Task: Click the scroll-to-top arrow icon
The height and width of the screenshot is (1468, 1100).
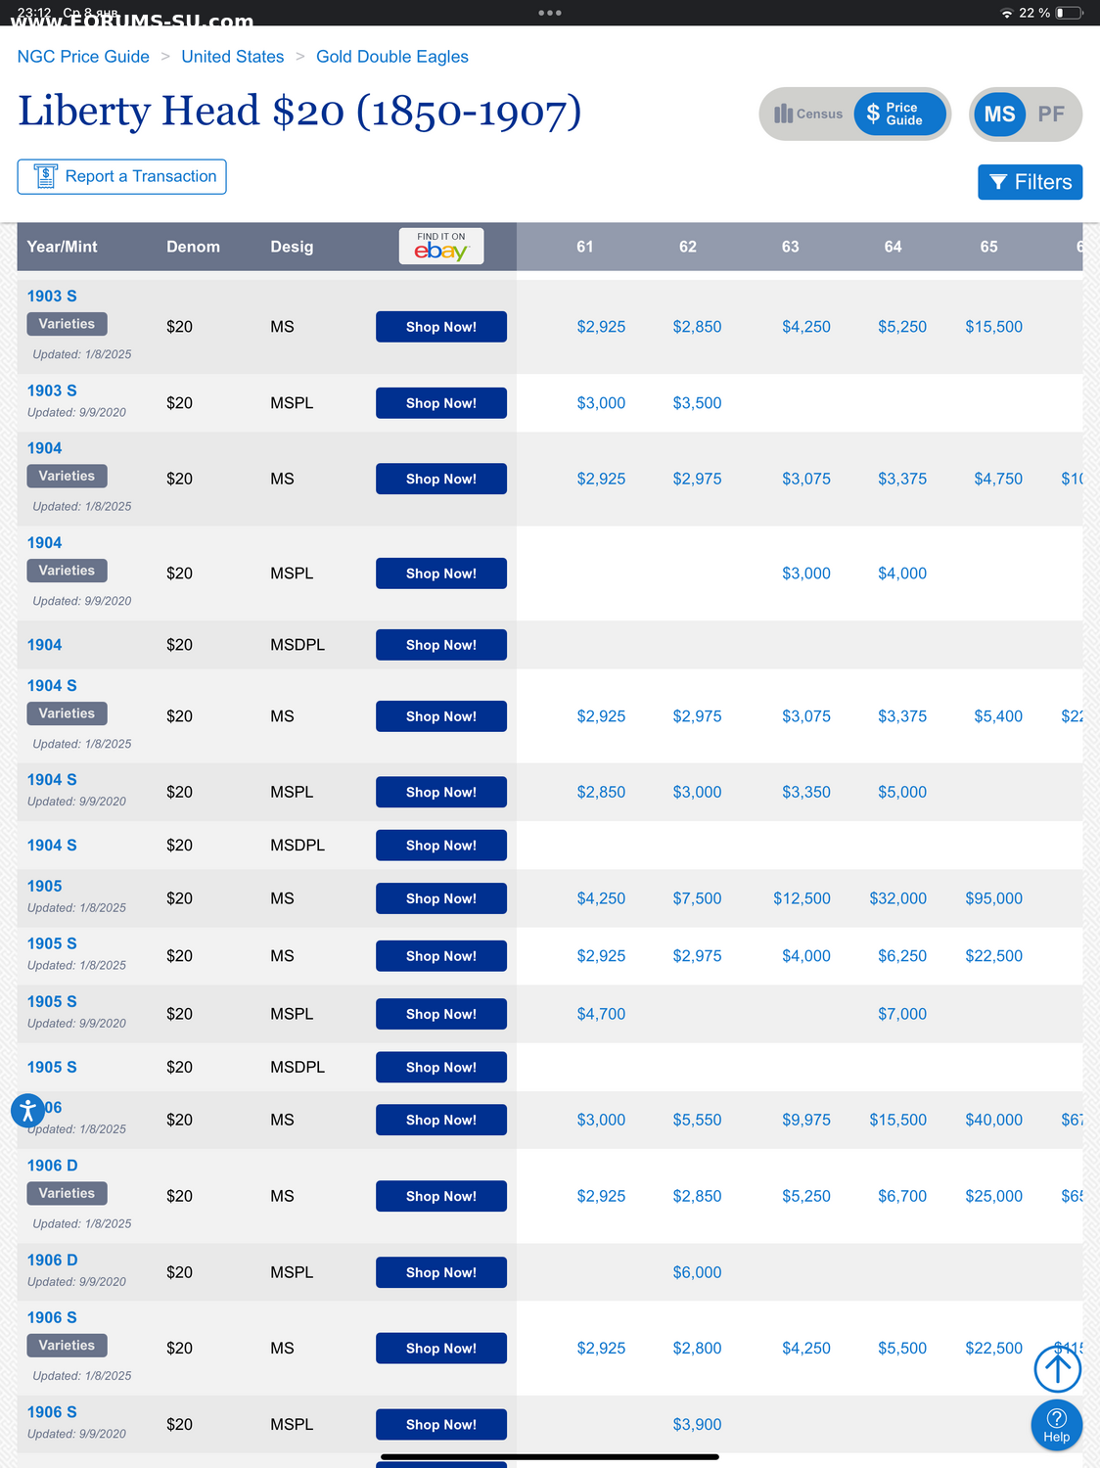Action: tap(1057, 1368)
